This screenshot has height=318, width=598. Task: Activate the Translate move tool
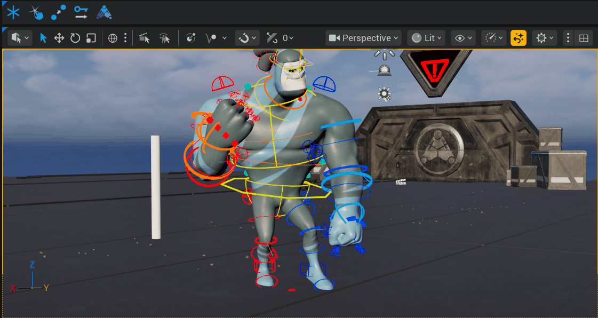[x=59, y=38]
